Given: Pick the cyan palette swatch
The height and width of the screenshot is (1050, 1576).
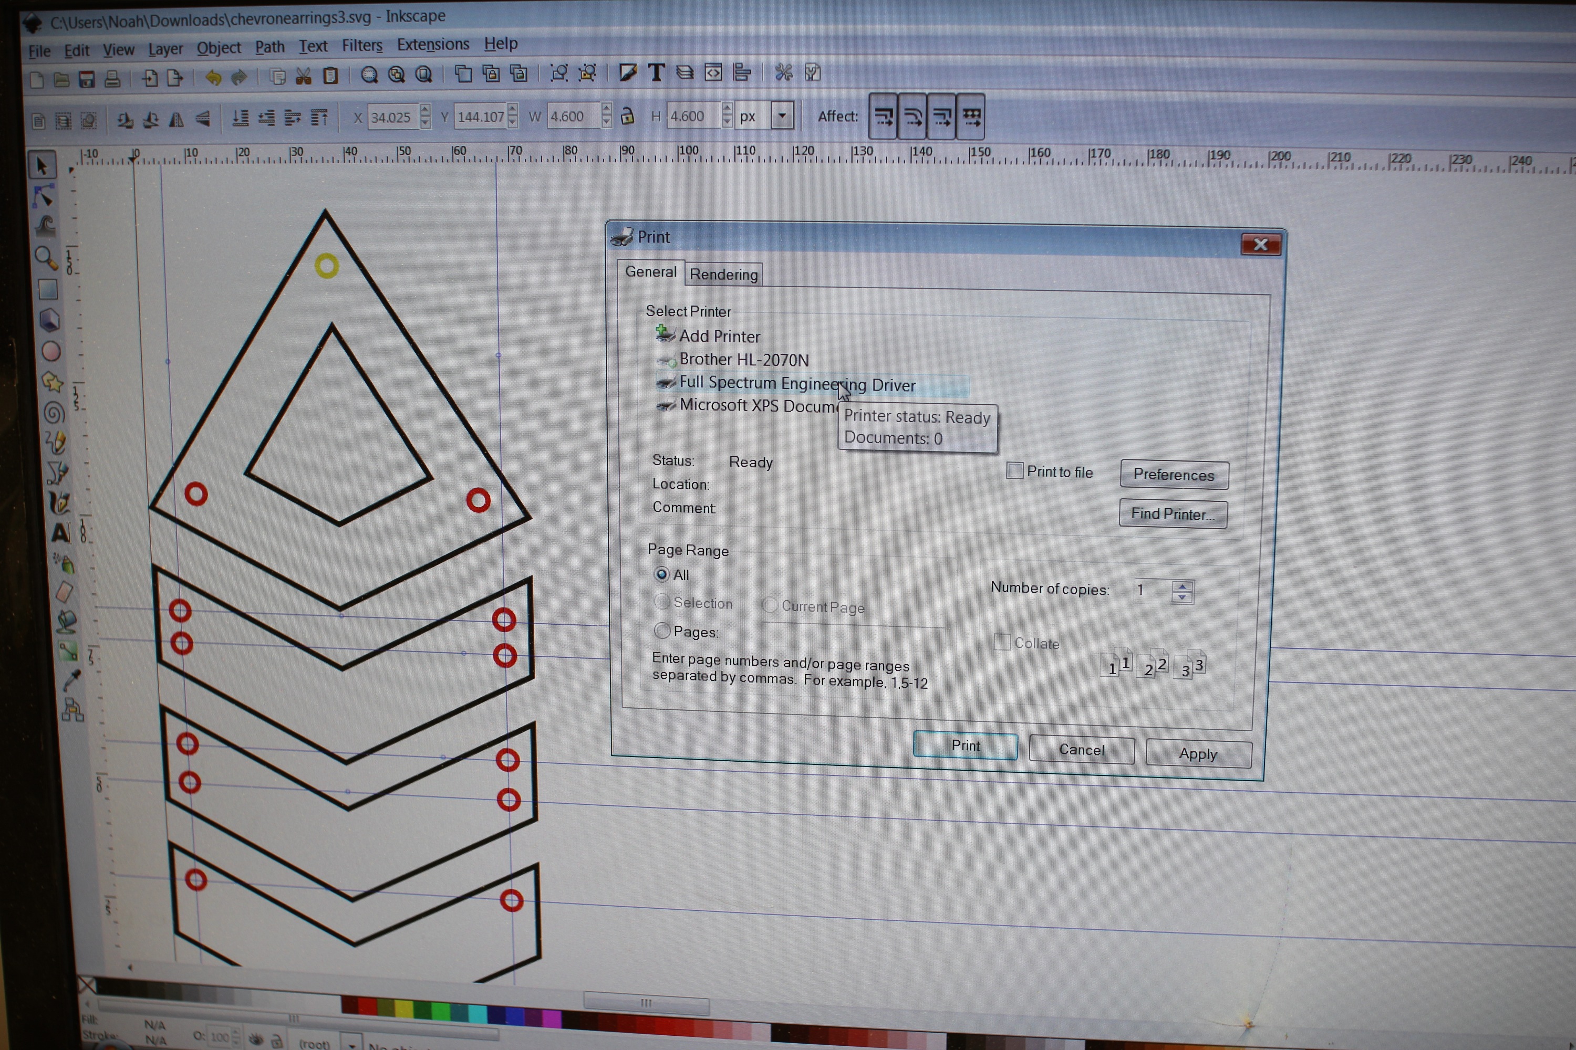Looking at the screenshot, I should [478, 1013].
